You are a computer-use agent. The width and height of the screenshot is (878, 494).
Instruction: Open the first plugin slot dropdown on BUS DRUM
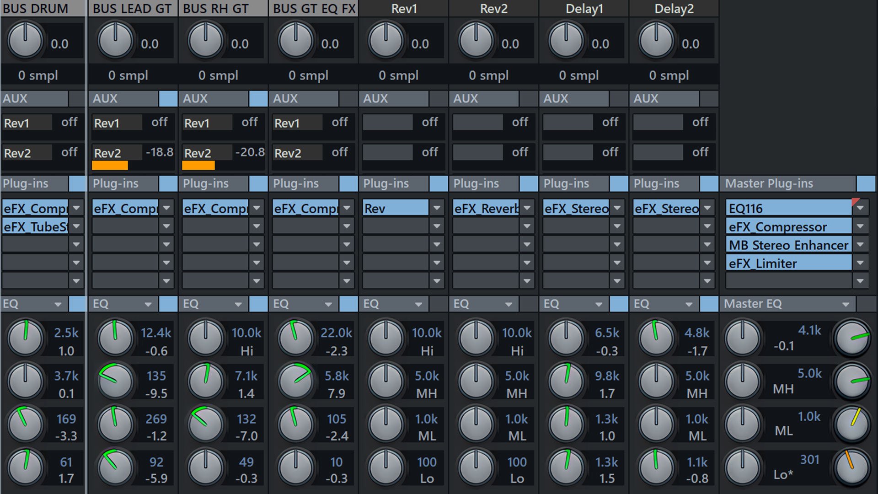coord(77,208)
